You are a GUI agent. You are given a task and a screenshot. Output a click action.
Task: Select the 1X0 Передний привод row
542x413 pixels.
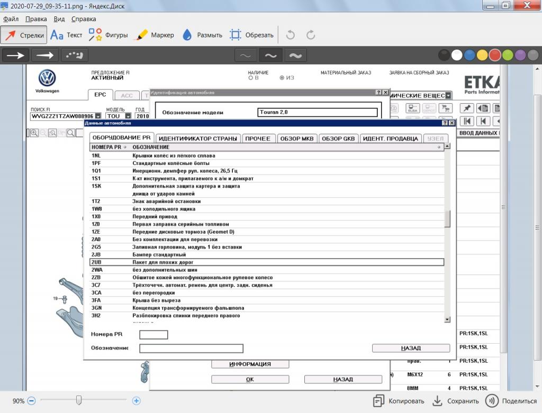click(x=267, y=216)
